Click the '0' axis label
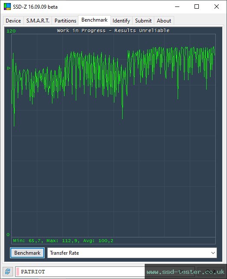 (8, 234)
